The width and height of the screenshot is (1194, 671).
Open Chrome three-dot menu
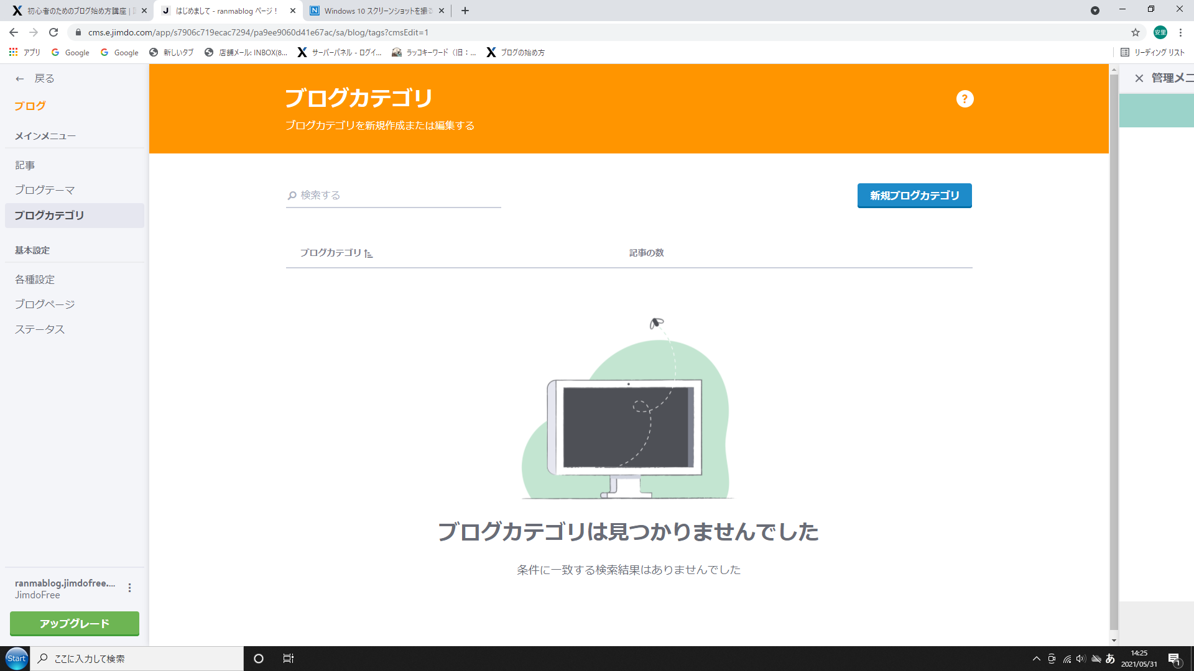click(x=1180, y=32)
